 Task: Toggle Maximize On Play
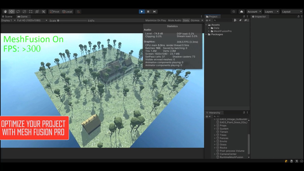156,21
